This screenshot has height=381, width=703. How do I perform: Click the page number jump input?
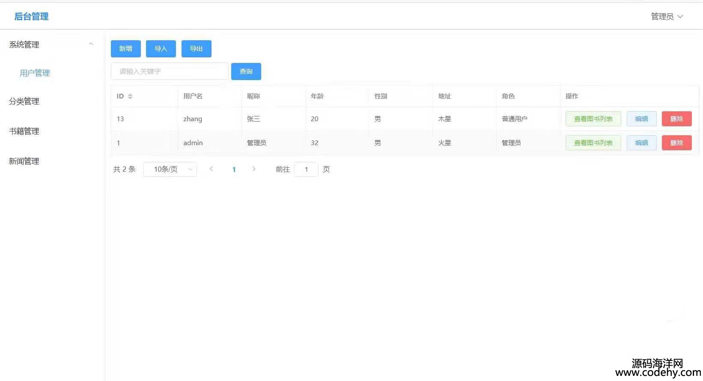[306, 170]
